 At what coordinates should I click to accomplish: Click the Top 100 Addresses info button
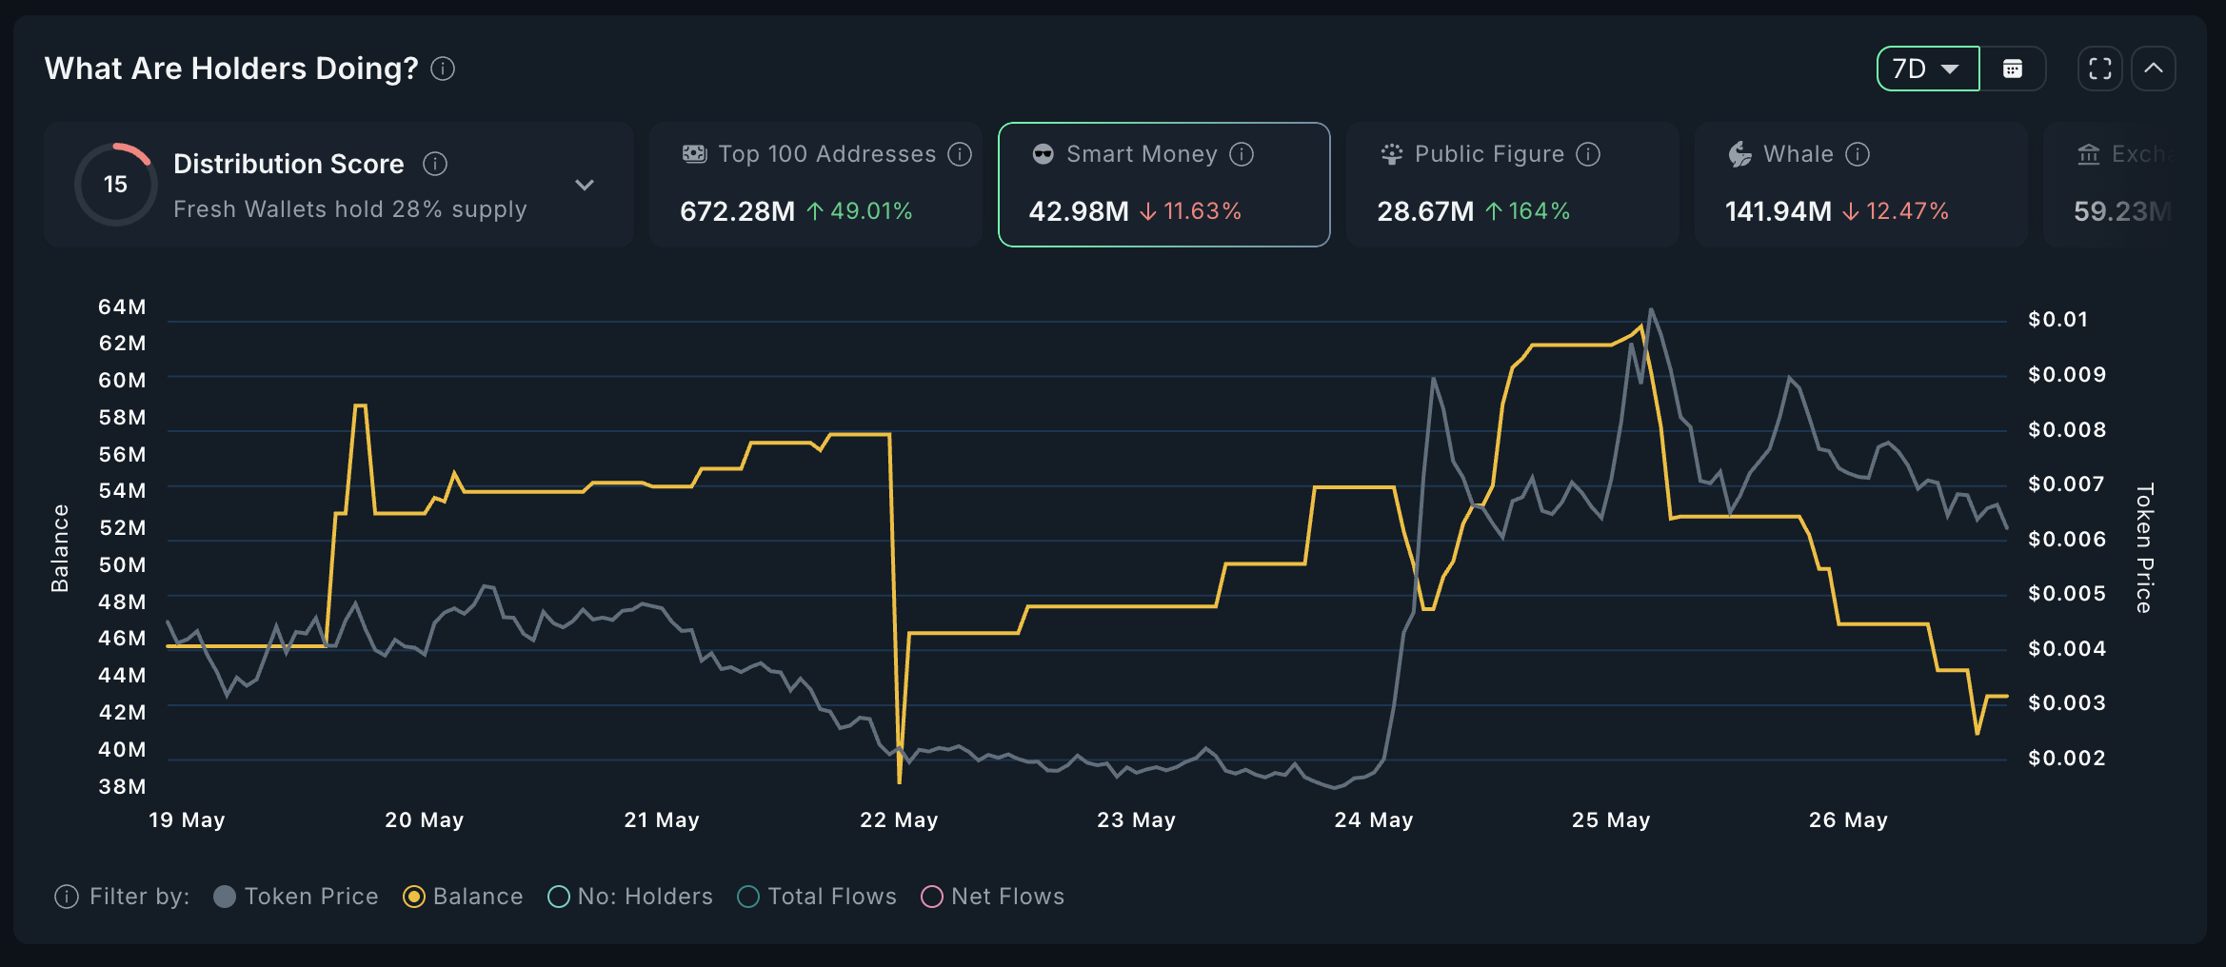click(960, 153)
